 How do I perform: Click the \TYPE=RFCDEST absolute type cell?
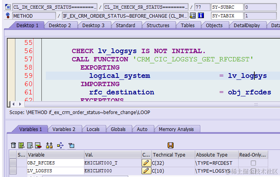click(x=217, y=163)
